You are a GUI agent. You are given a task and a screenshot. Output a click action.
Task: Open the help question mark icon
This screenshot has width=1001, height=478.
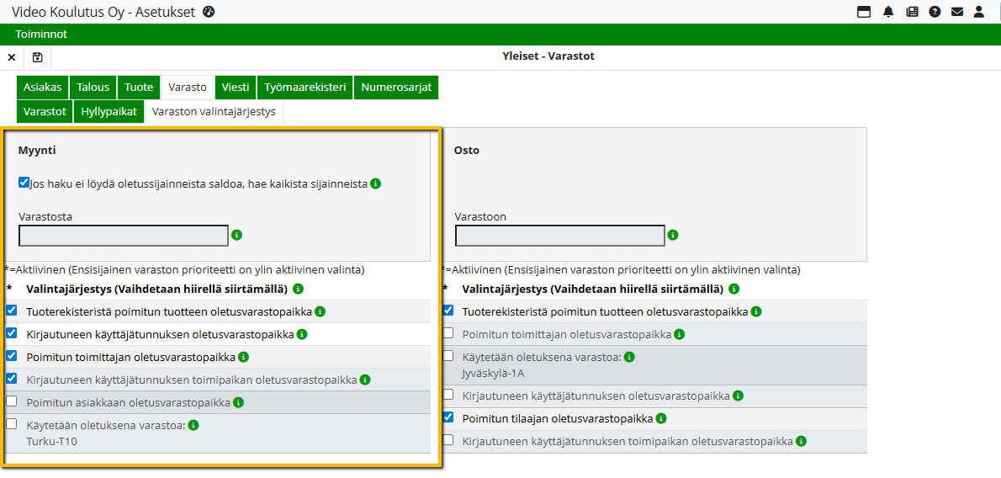click(x=935, y=12)
